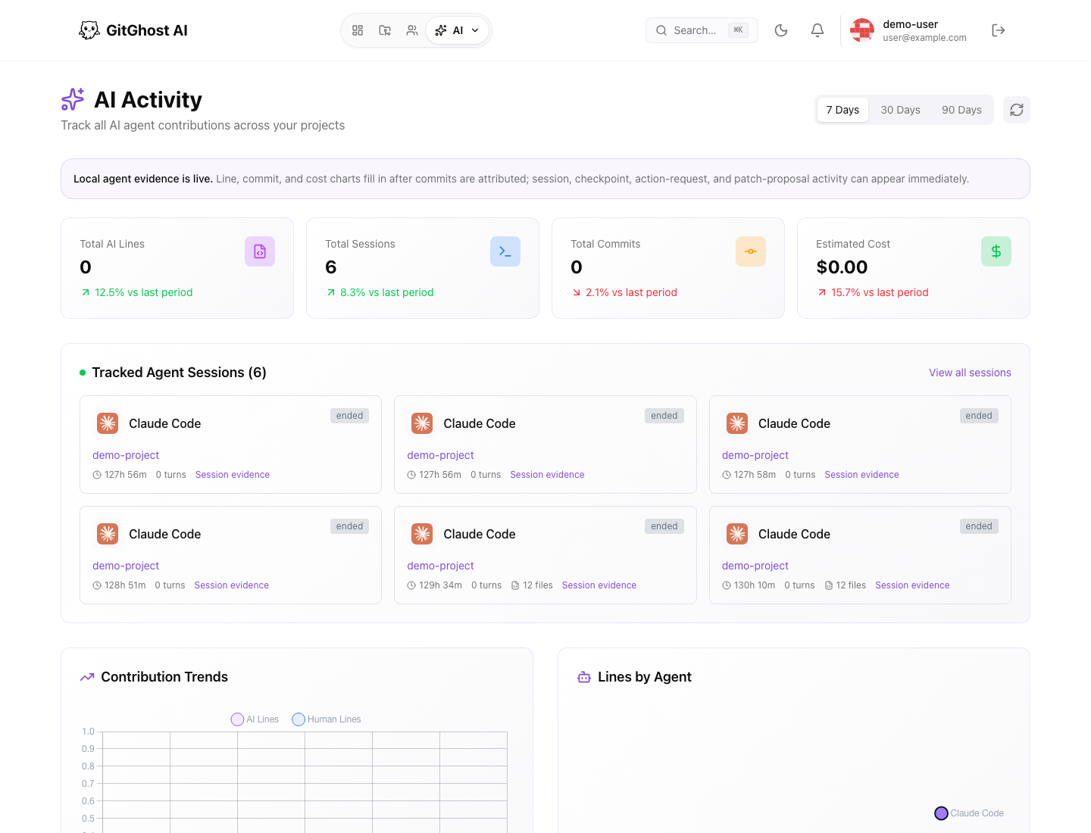Image resolution: width=1091 pixels, height=833 pixels.
Task: Toggle the Claude Code legend in Lines by Agent
Action: coord(969,813)
